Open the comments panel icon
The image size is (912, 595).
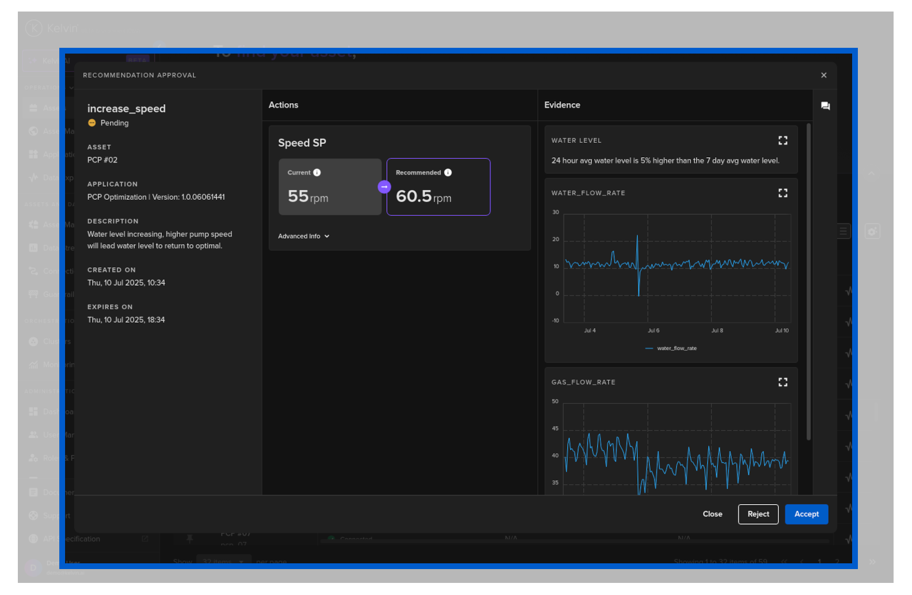825,106
